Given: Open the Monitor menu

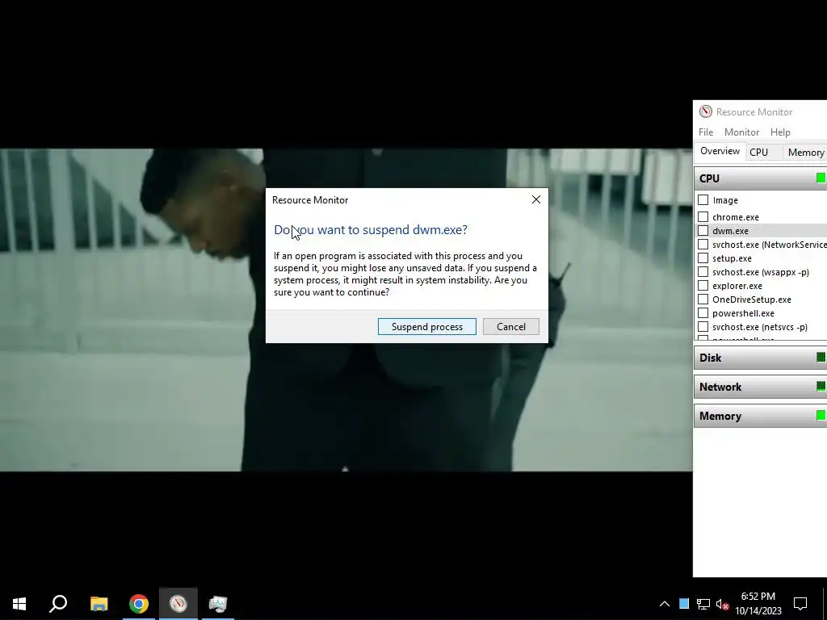Looking at the screenshot, I should pyautogui.click(x=741, y=132).
